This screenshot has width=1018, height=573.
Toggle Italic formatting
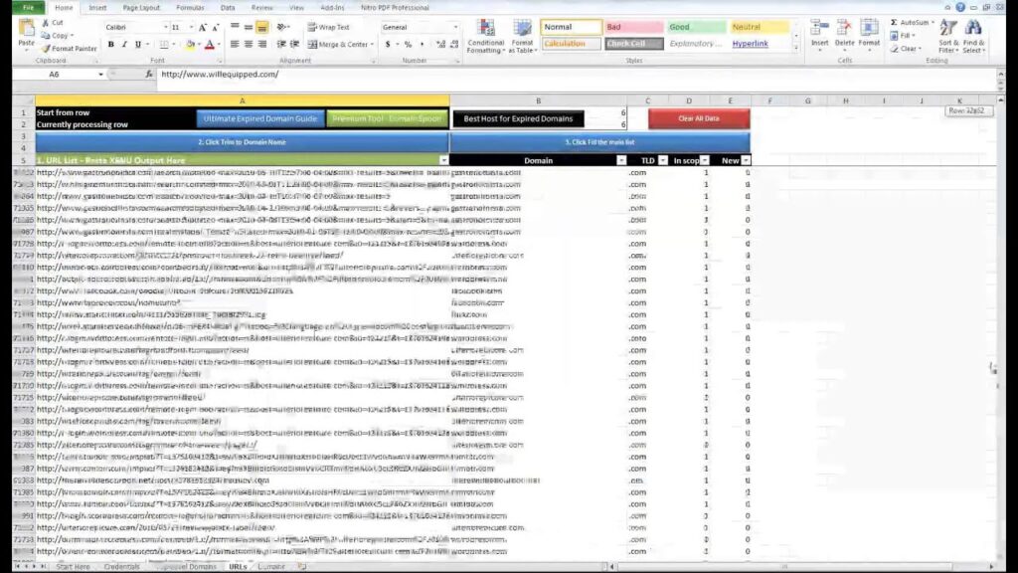point(124,44)
